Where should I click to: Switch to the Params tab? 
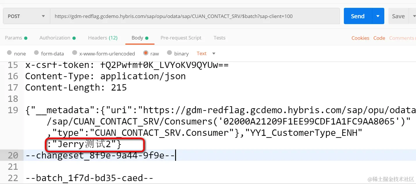[16, 38]
